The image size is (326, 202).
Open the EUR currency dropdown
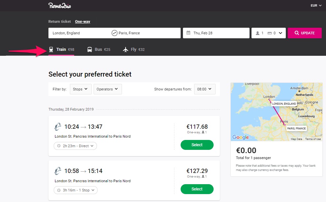pyautogui.click(x=316, y=5)
